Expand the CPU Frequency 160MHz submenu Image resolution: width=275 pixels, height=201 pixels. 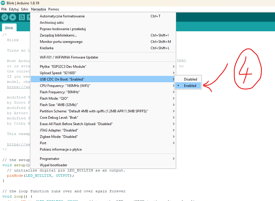point(103,86)
